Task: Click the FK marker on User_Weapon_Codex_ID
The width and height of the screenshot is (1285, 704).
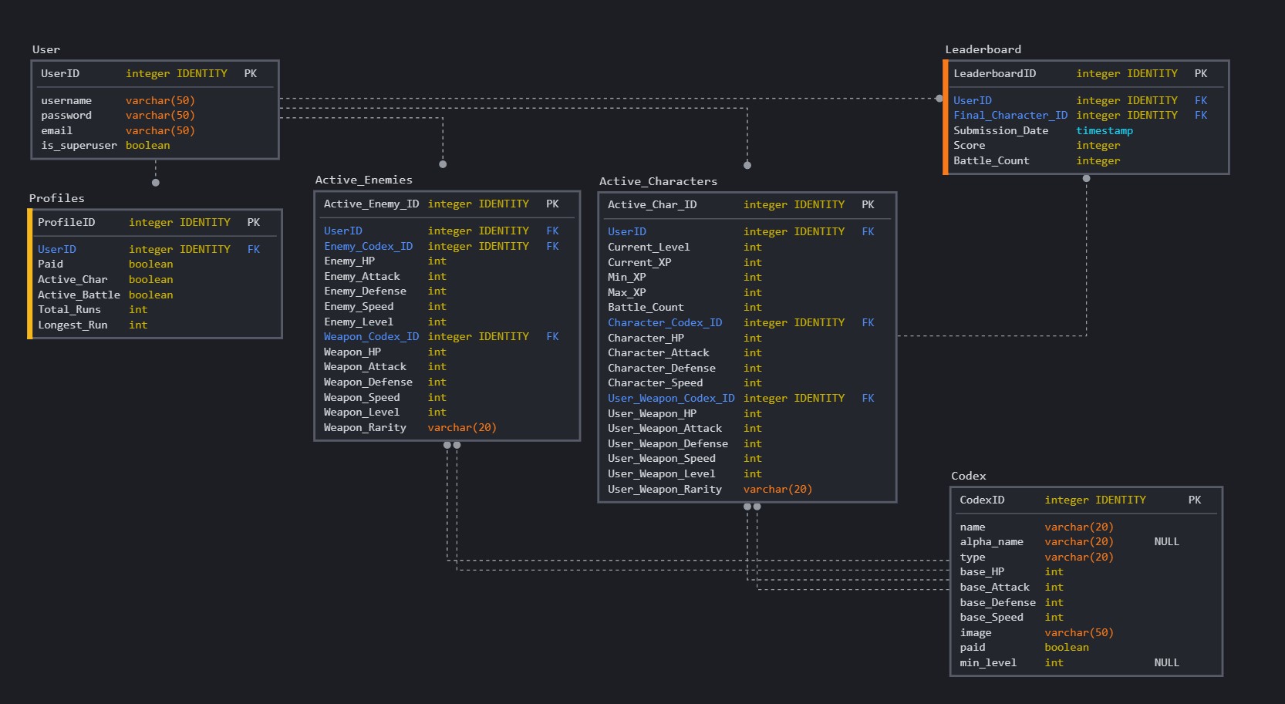Action: (868, 398)
